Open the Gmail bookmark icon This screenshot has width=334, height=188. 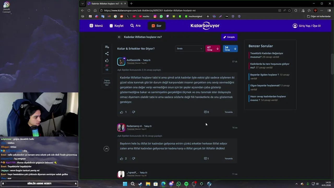point(109,16)
